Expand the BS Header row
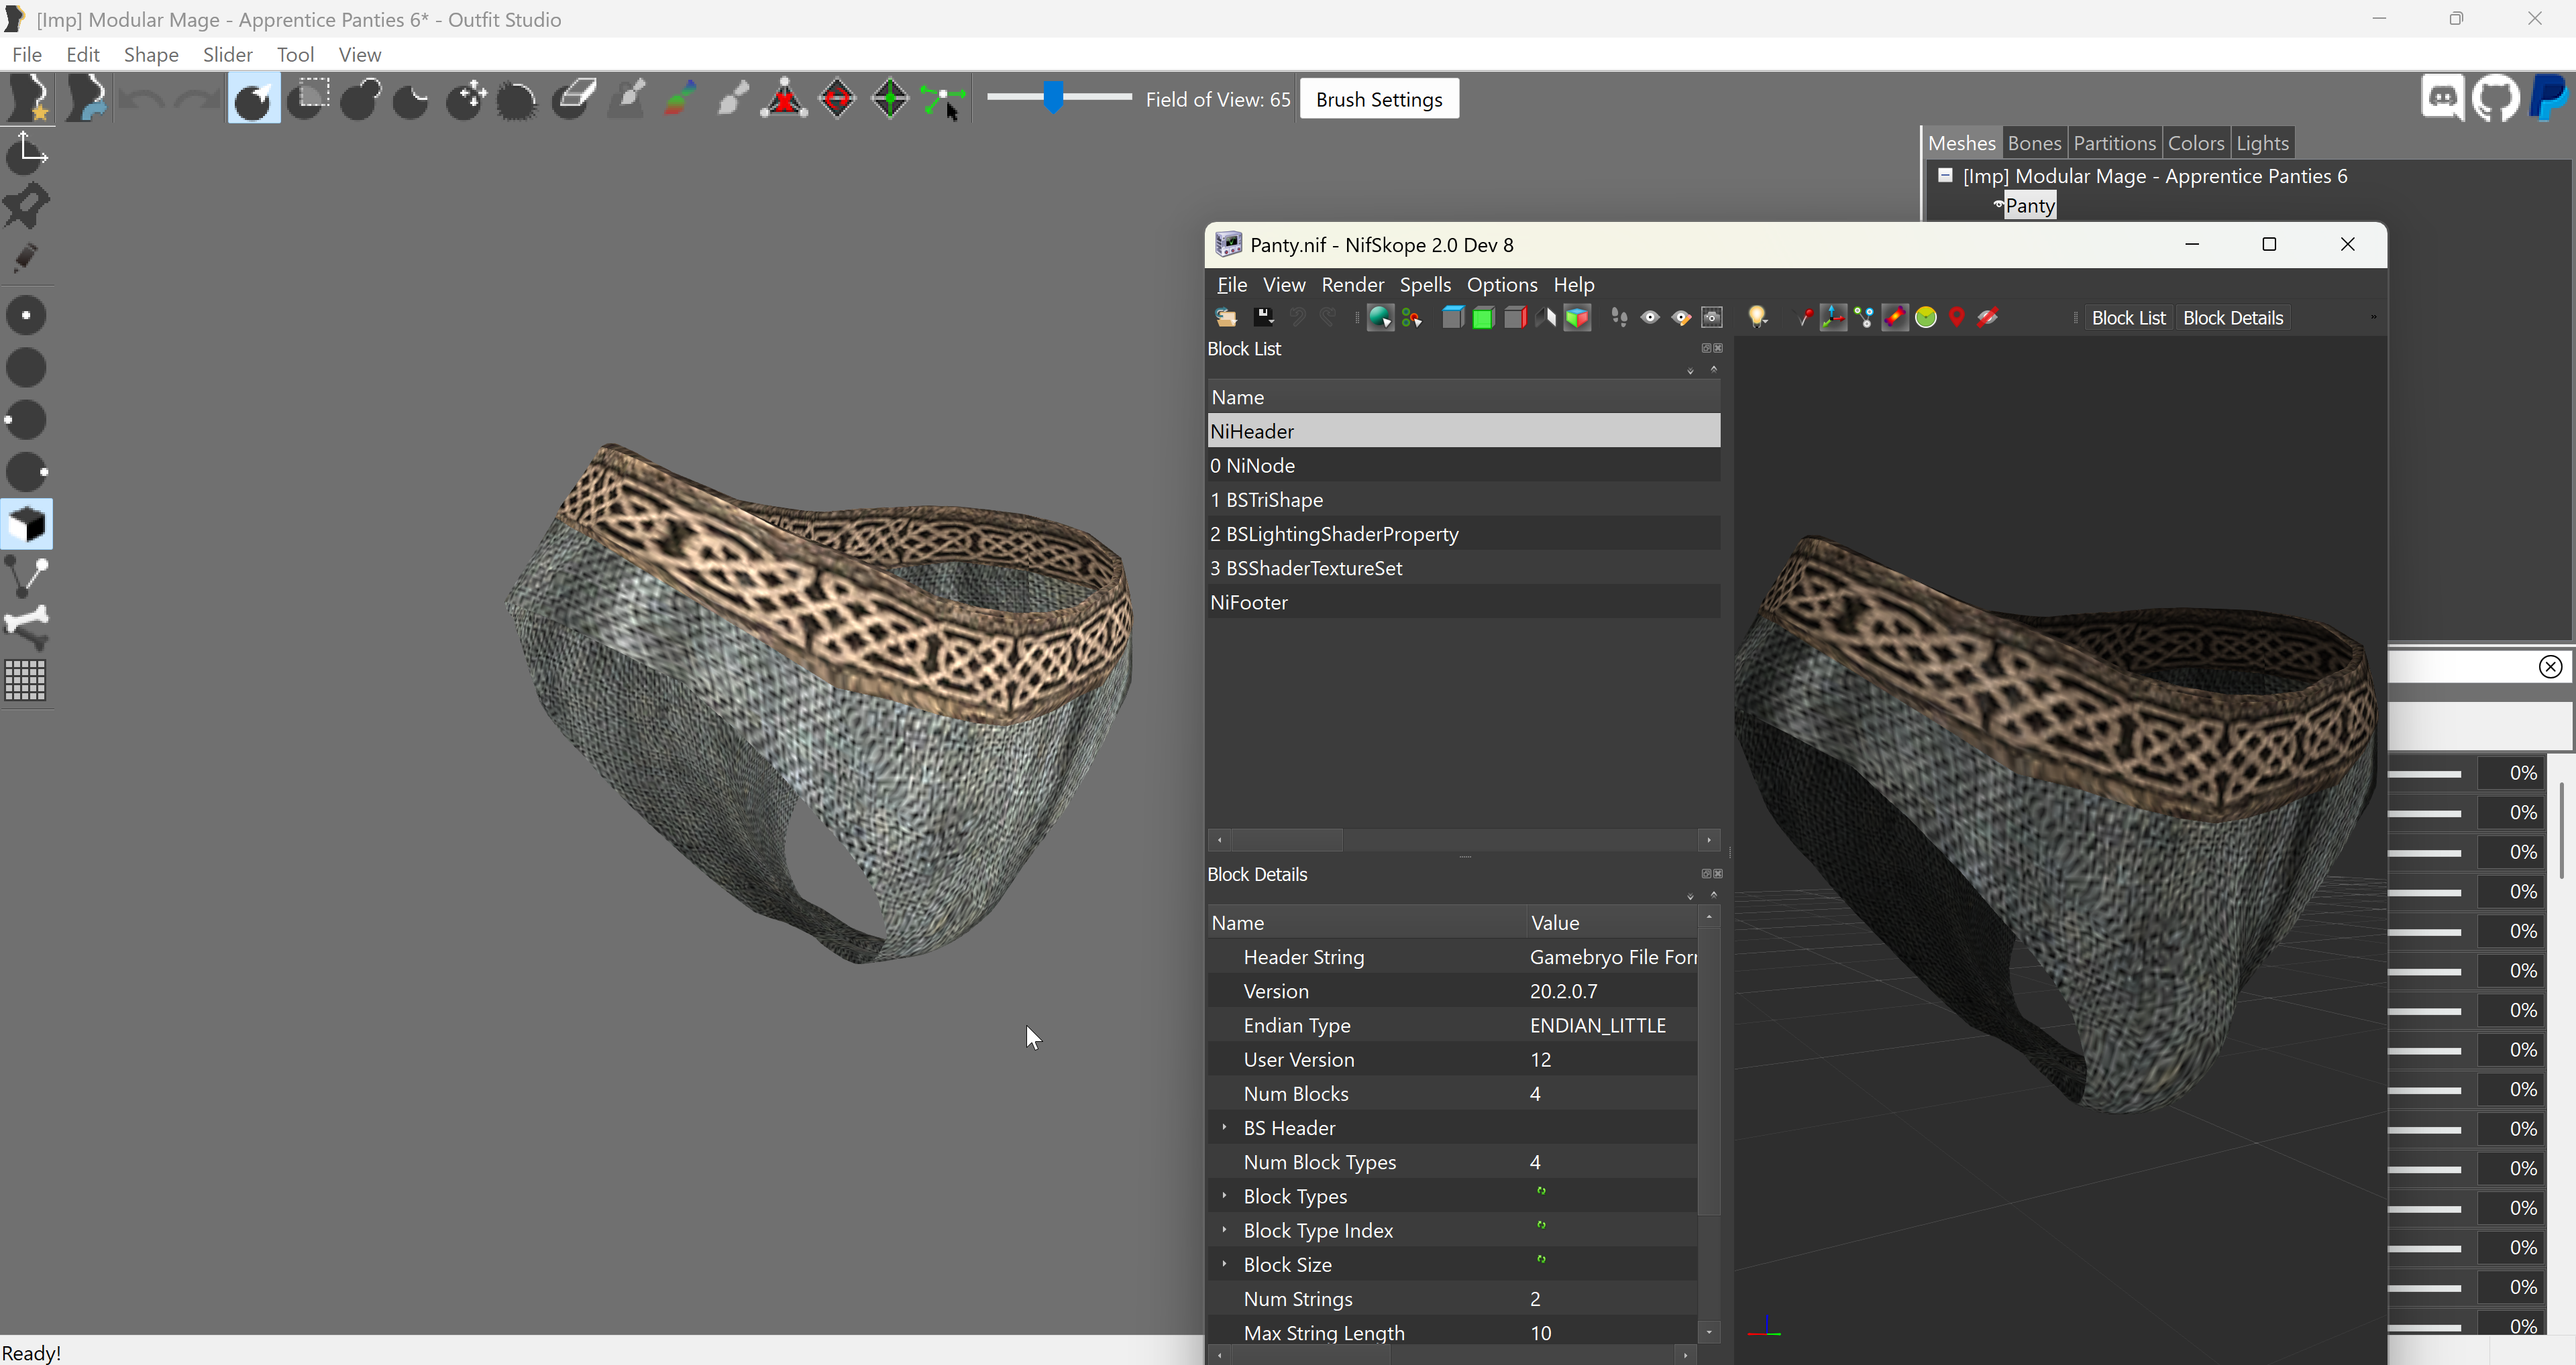This screenshot has height=1365, width=2576. tap(1224, 1127)
